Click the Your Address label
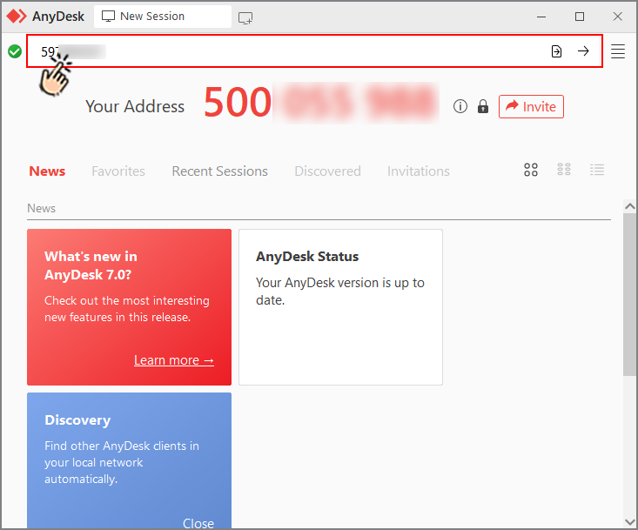Viewport: 638px width, 530px height. coord(135,106)
